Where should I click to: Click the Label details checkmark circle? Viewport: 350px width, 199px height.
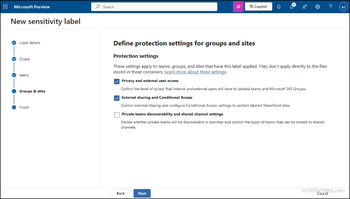14,43
